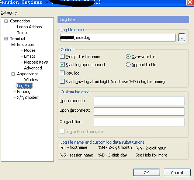The width and height of the screenshot is (194, 180).
Task: Select Emacs category
Action: 30,56
